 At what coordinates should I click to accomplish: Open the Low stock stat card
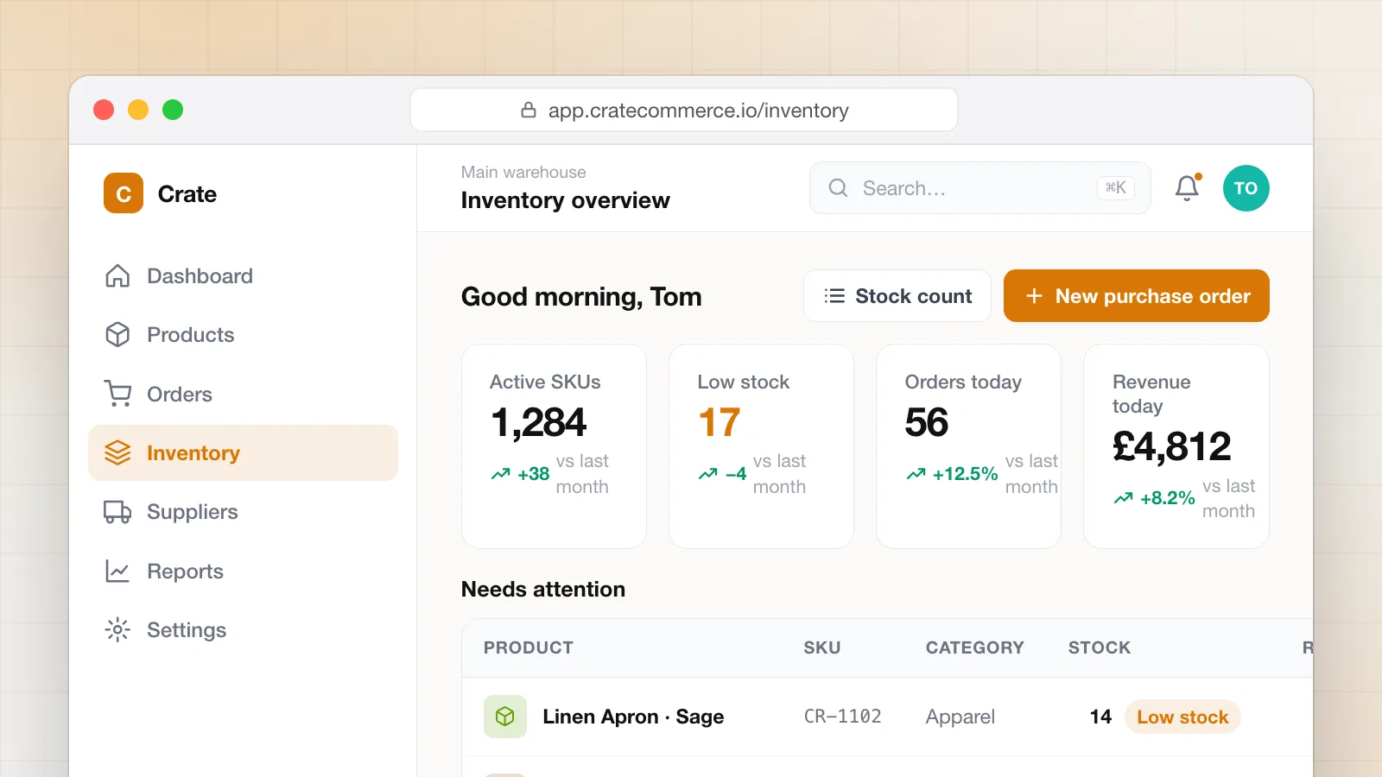click(762, 446)
